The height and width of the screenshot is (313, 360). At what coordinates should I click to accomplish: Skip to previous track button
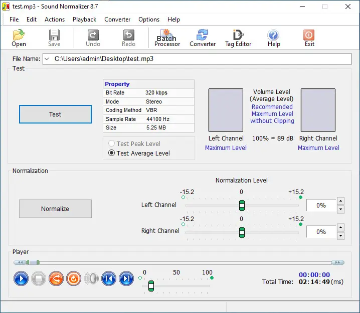click(109, 278)
